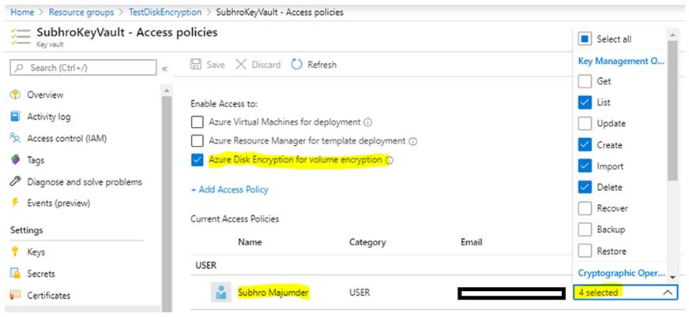Click the info icon beside Azure Disk Encryption

[x=390, y=160]
